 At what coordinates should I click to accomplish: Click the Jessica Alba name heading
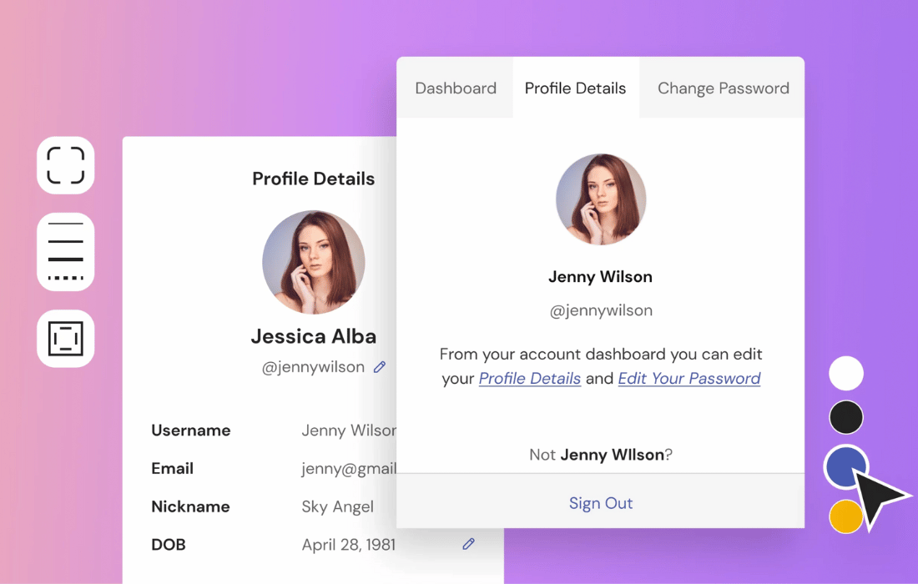pyautogui.click(x=314, y=336)
